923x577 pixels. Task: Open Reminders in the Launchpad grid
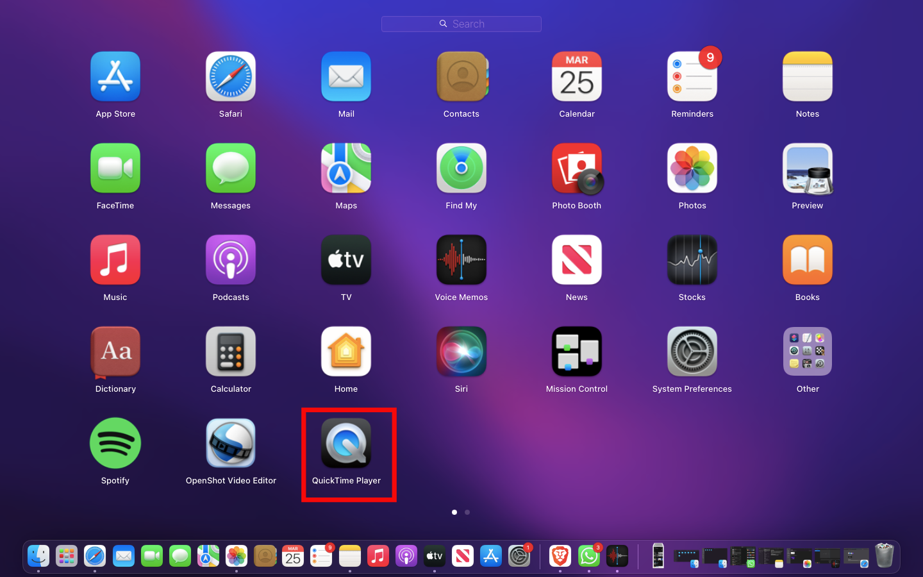692,77
